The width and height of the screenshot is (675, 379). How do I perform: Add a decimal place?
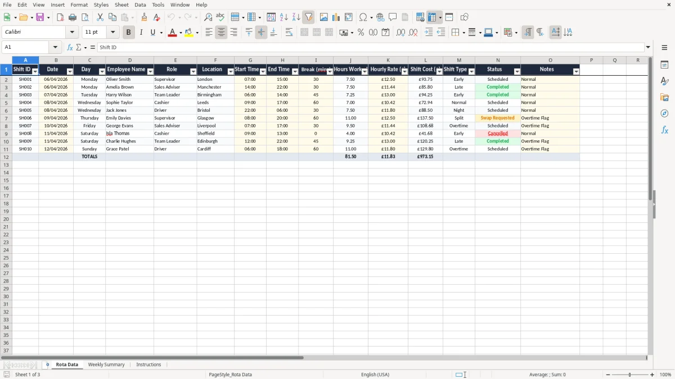(401, 33)
